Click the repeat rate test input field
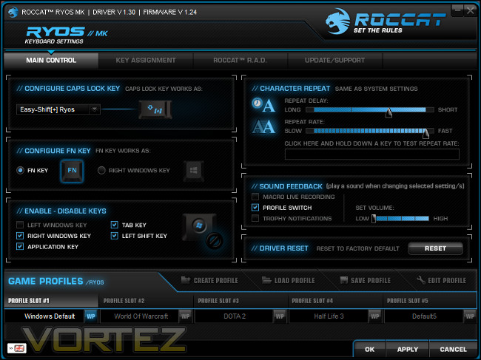Image resolution: width=481 pixels, height=360 pixels. tap(371, 154)
